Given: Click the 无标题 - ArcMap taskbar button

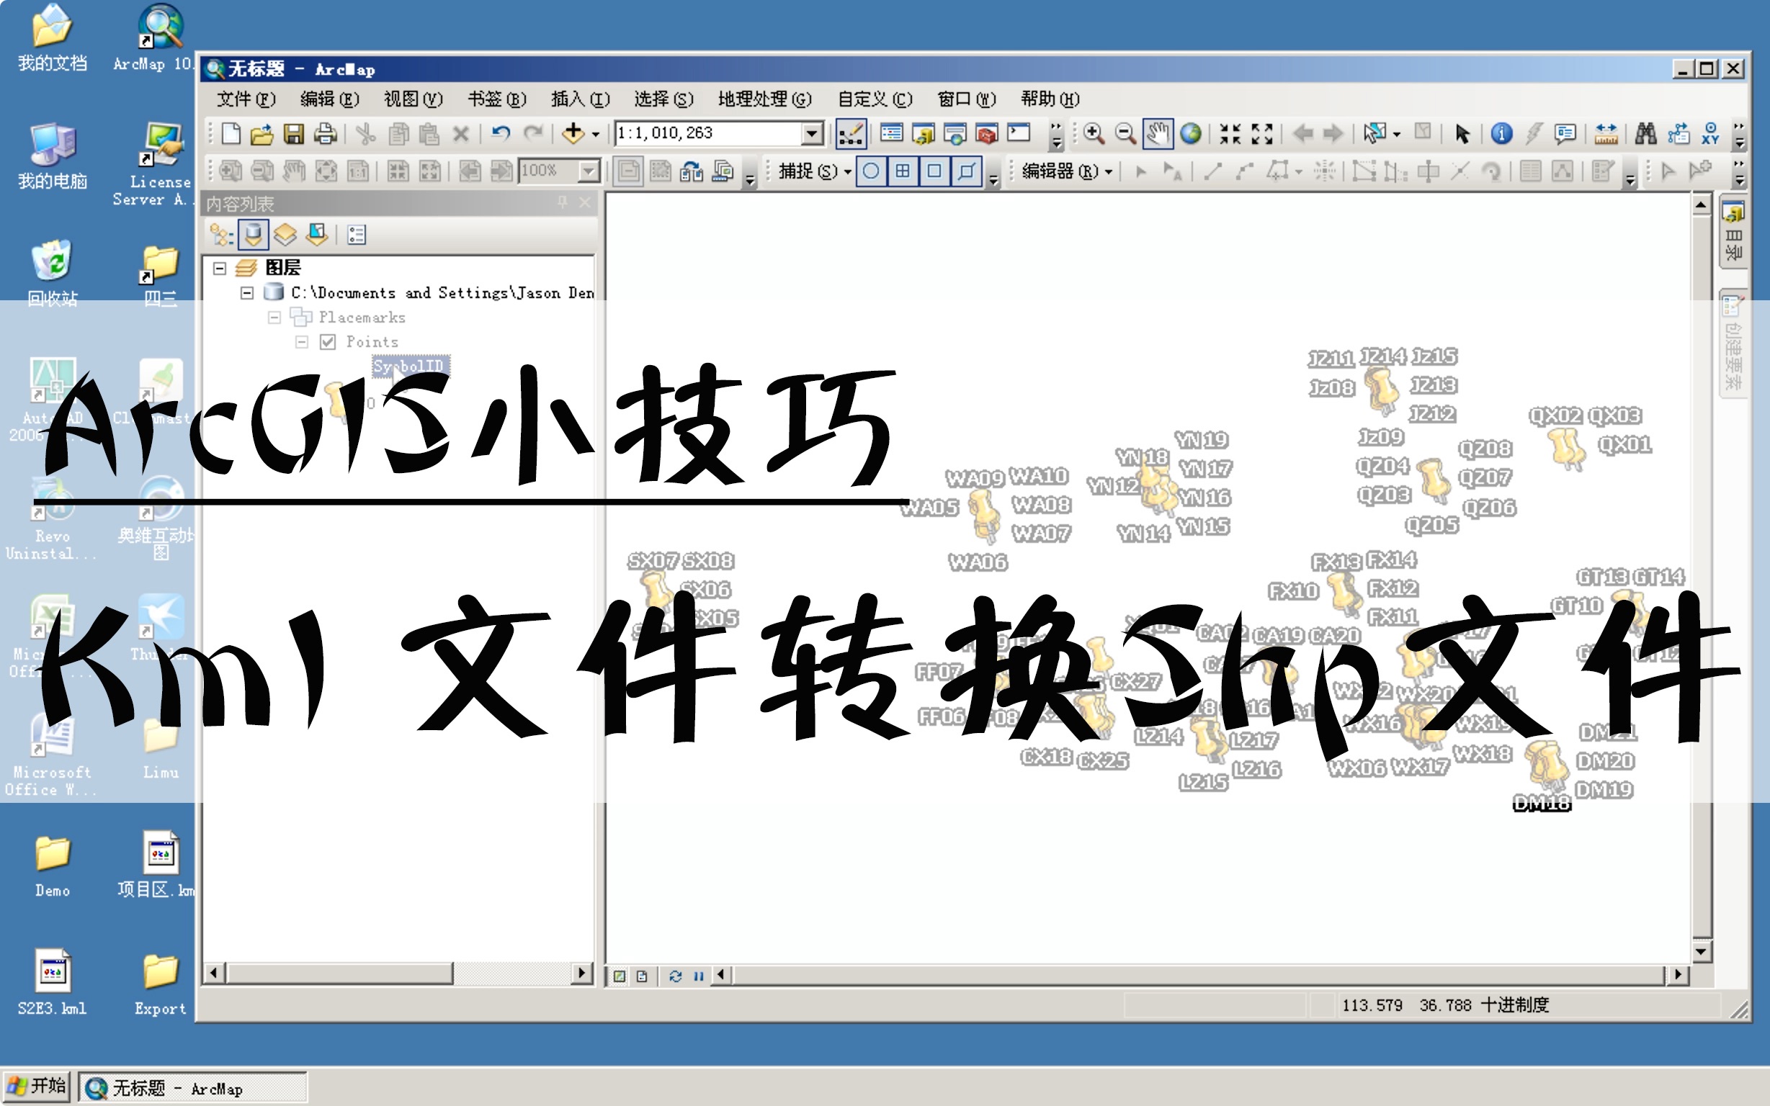Looking at the screenshot, I should tap(192, 1089).
